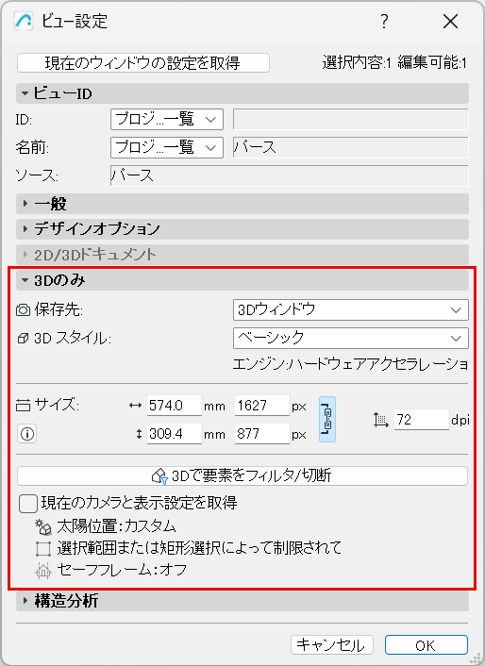The height and width of the screenshot is (666, 485).
Task: Click the Archicad logo icon in title bar
Action: [x=24, y=21]
